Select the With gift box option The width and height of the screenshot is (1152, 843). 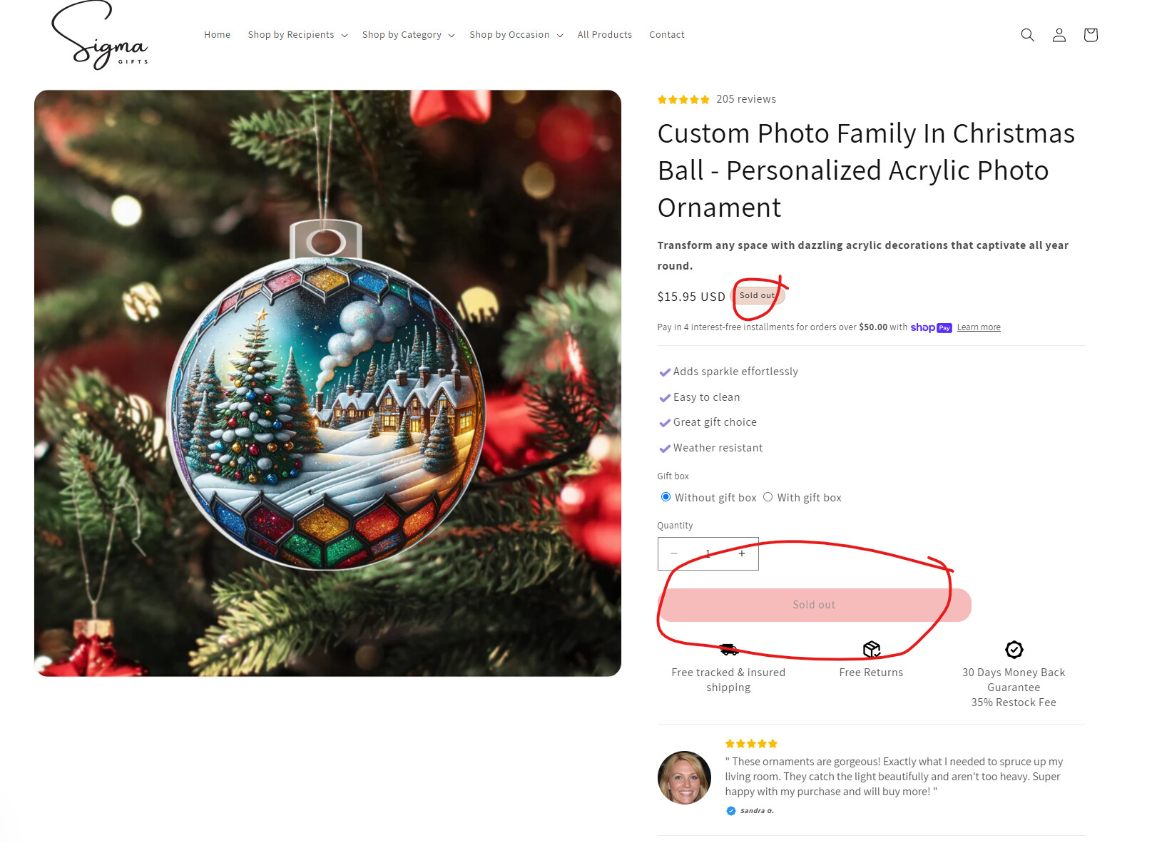(768, 497)
